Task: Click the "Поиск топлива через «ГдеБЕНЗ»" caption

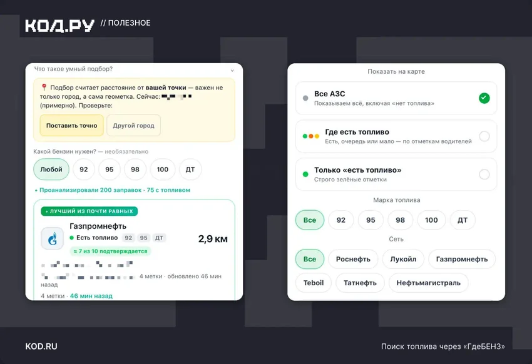Action: coord(442,346)
